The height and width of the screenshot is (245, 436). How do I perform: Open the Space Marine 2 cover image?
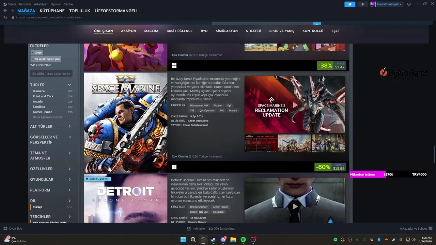(x=125, y=122)
